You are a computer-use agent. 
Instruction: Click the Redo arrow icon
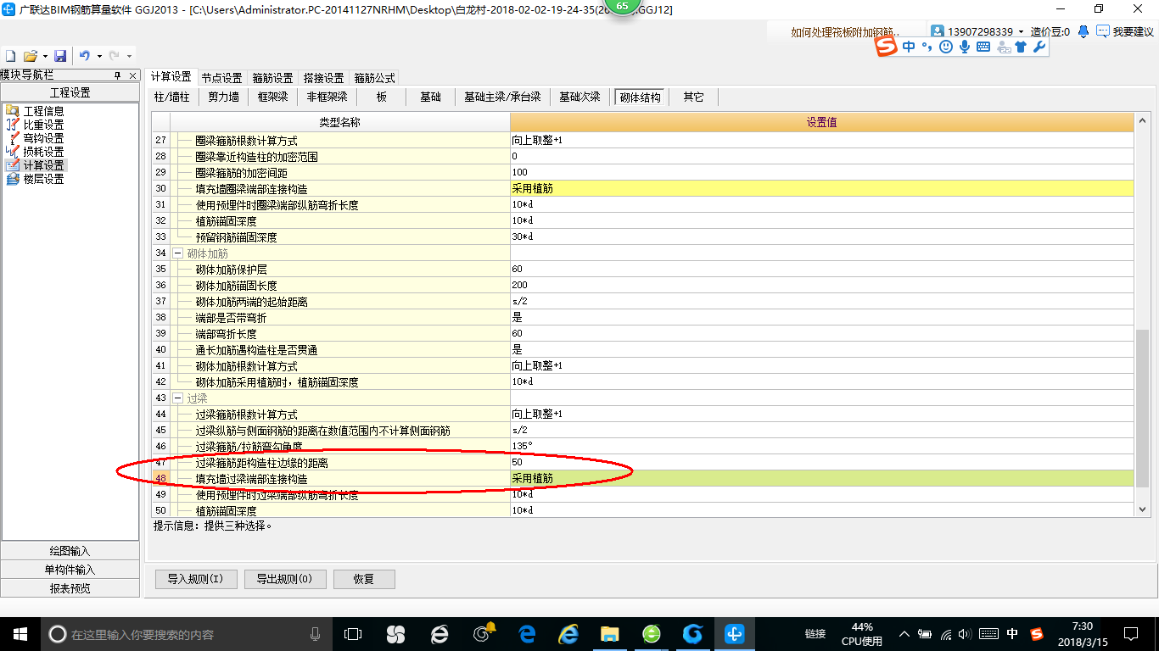point(113,56)
